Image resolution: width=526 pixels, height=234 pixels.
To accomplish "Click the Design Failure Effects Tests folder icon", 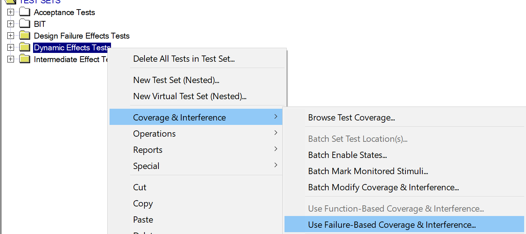I will click(x=25, y=36).
